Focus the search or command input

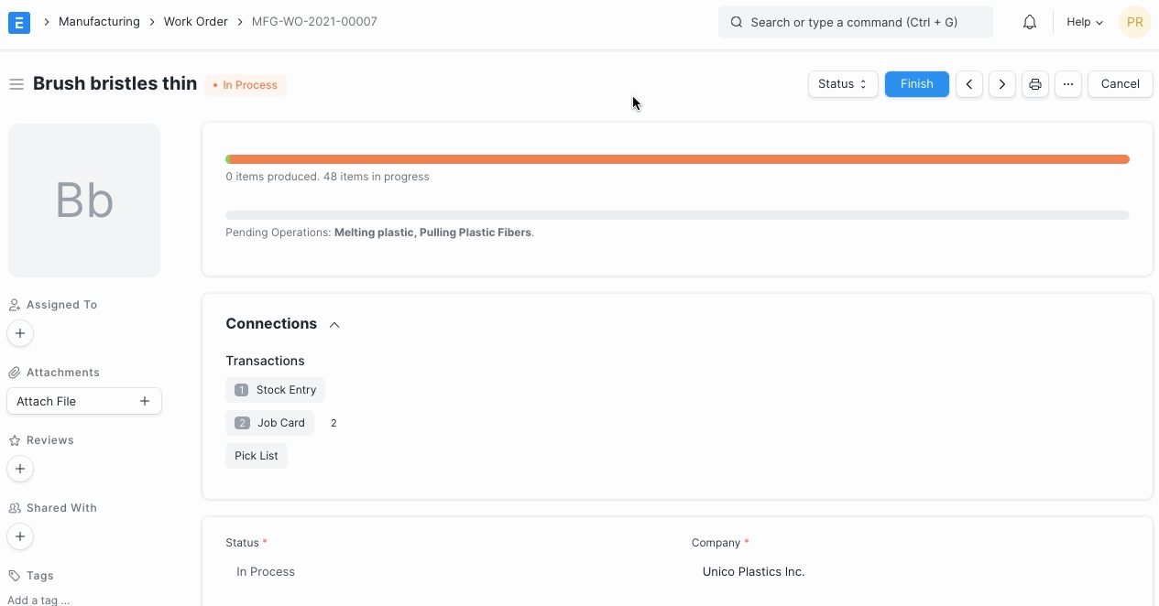tap(855, 22)
